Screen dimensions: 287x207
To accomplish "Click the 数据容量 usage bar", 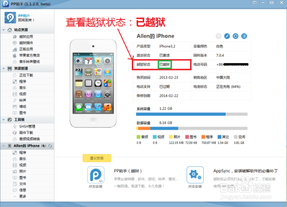I will point(192,128).
